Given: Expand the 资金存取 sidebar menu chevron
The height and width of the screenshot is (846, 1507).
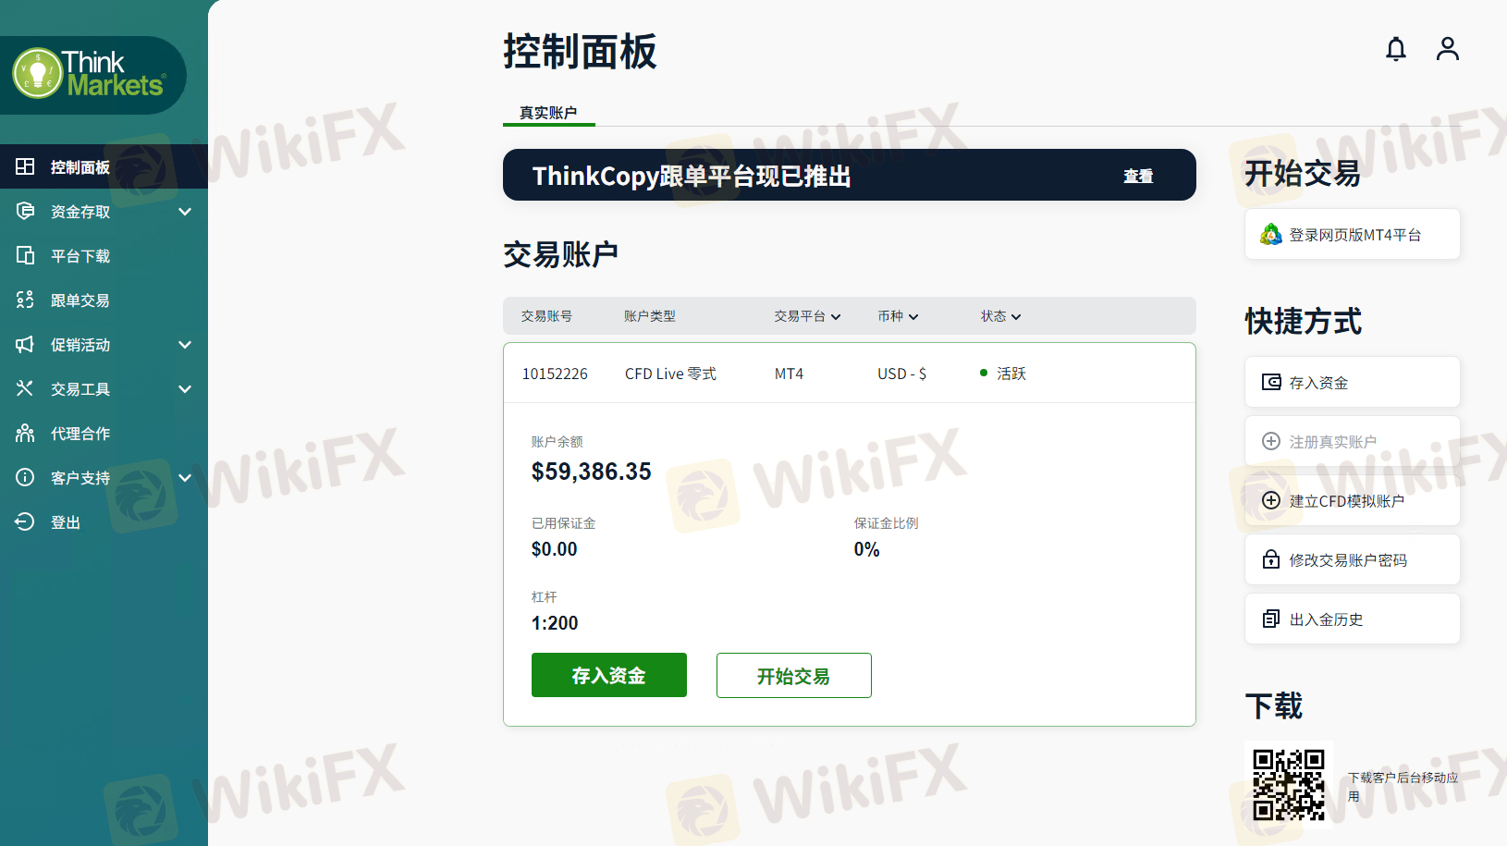Looking at the screenshot, I should click(185, 212).
